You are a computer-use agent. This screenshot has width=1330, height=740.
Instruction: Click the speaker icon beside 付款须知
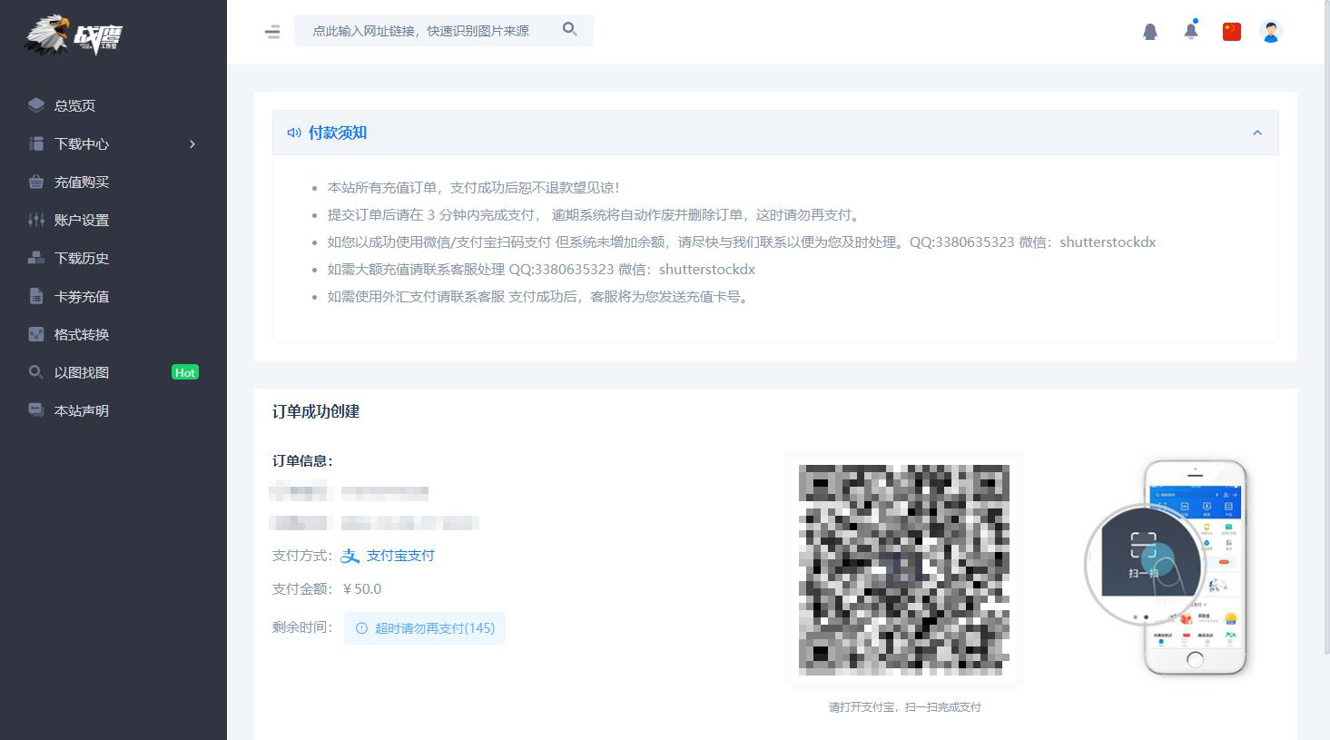(x=294, y=133)
